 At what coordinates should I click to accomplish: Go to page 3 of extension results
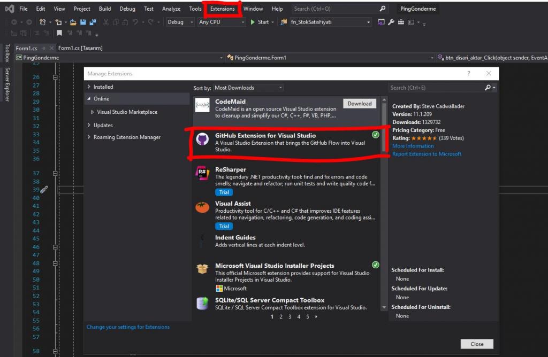click(x=290, y=316)
